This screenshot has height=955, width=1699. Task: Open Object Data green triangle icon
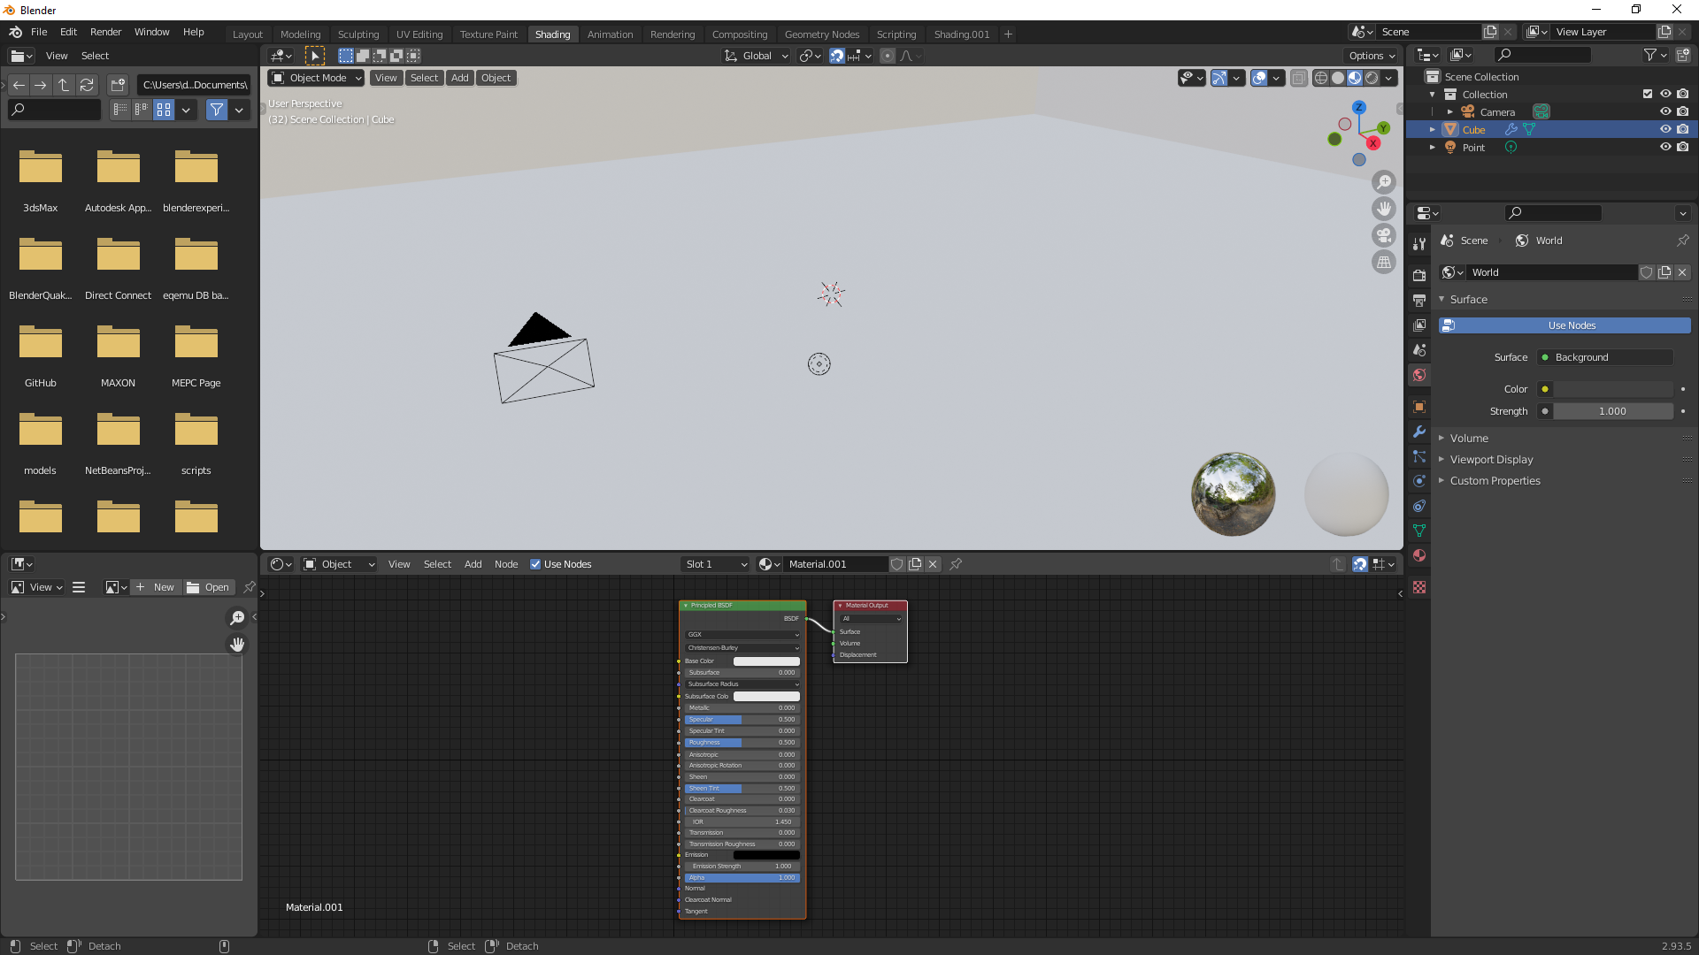tap(1419, 531)
